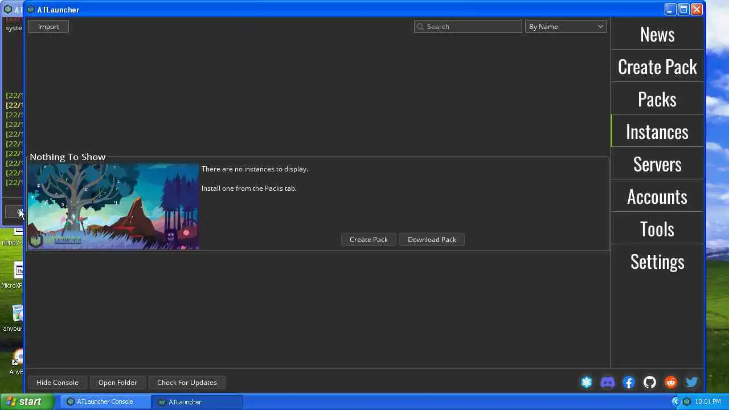Open the Settings tab
Viewport: 729px width, 410px height.
pos(657,261)
